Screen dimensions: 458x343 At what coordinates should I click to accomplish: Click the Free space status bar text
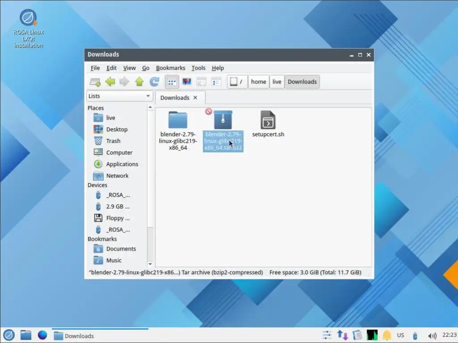click(x=315, y=272)
